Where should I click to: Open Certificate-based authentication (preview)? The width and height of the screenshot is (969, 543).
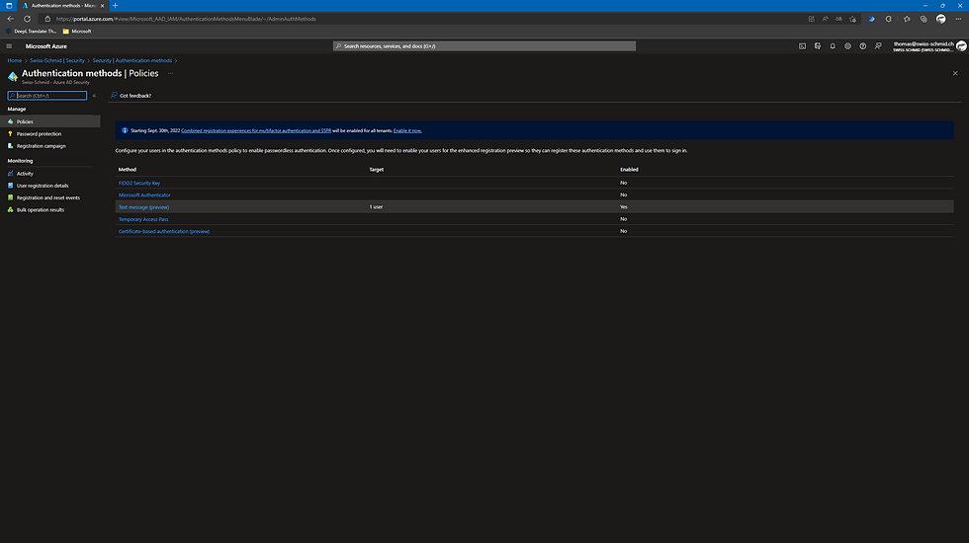click(x=164, y=231)
